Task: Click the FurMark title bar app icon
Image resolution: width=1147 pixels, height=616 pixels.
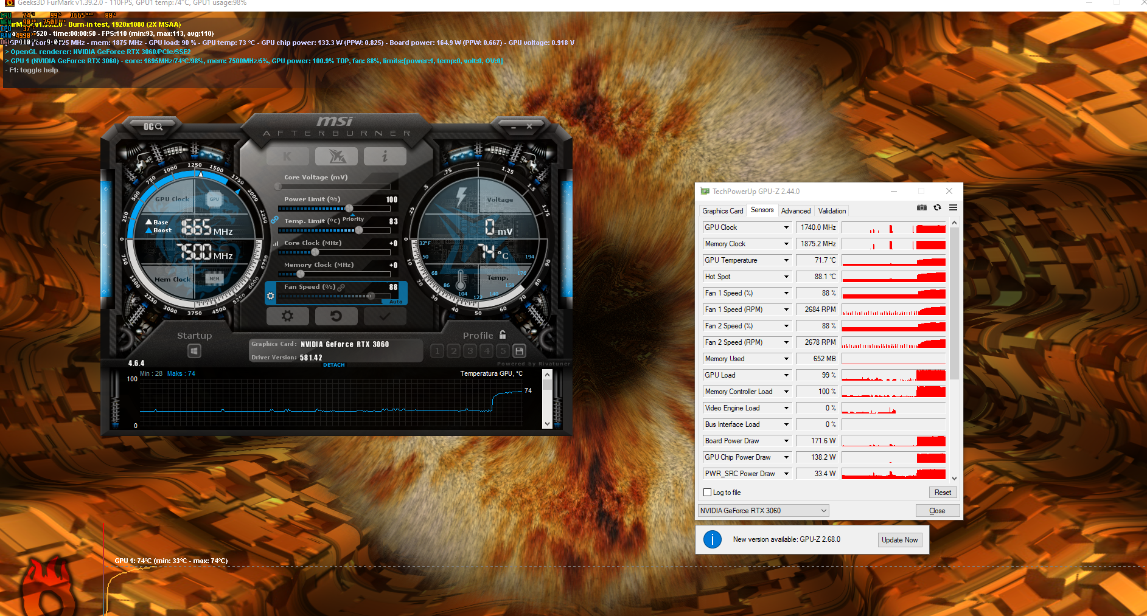Action: 9,3
